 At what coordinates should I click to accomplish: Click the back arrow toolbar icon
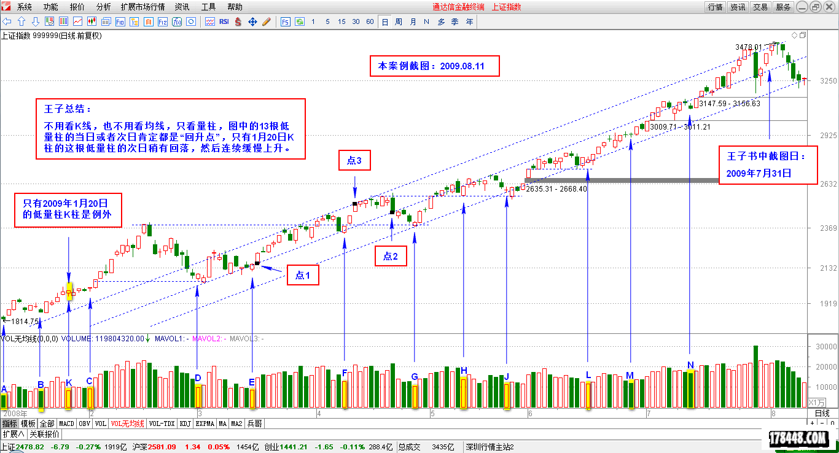[x=7, y=21]
